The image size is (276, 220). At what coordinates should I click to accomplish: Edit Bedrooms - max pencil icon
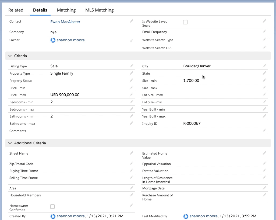pos(132,109)
